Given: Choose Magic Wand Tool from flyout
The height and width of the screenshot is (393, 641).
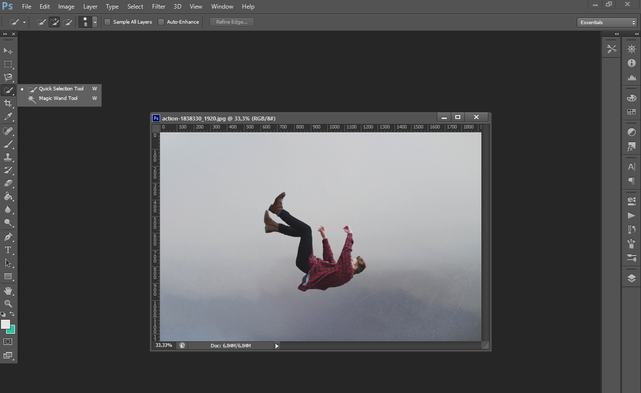Looking at the screenshot, I should click(59, 98).
